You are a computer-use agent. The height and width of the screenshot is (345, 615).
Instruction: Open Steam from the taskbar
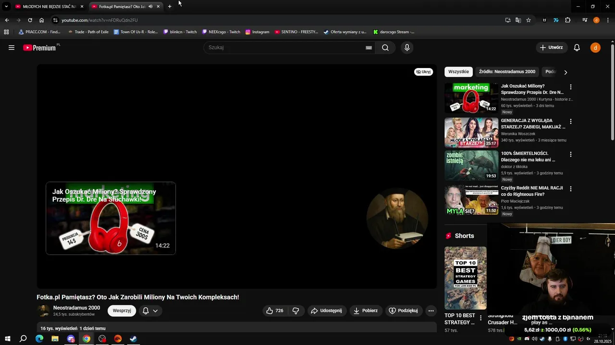click(x=133, y=339)
